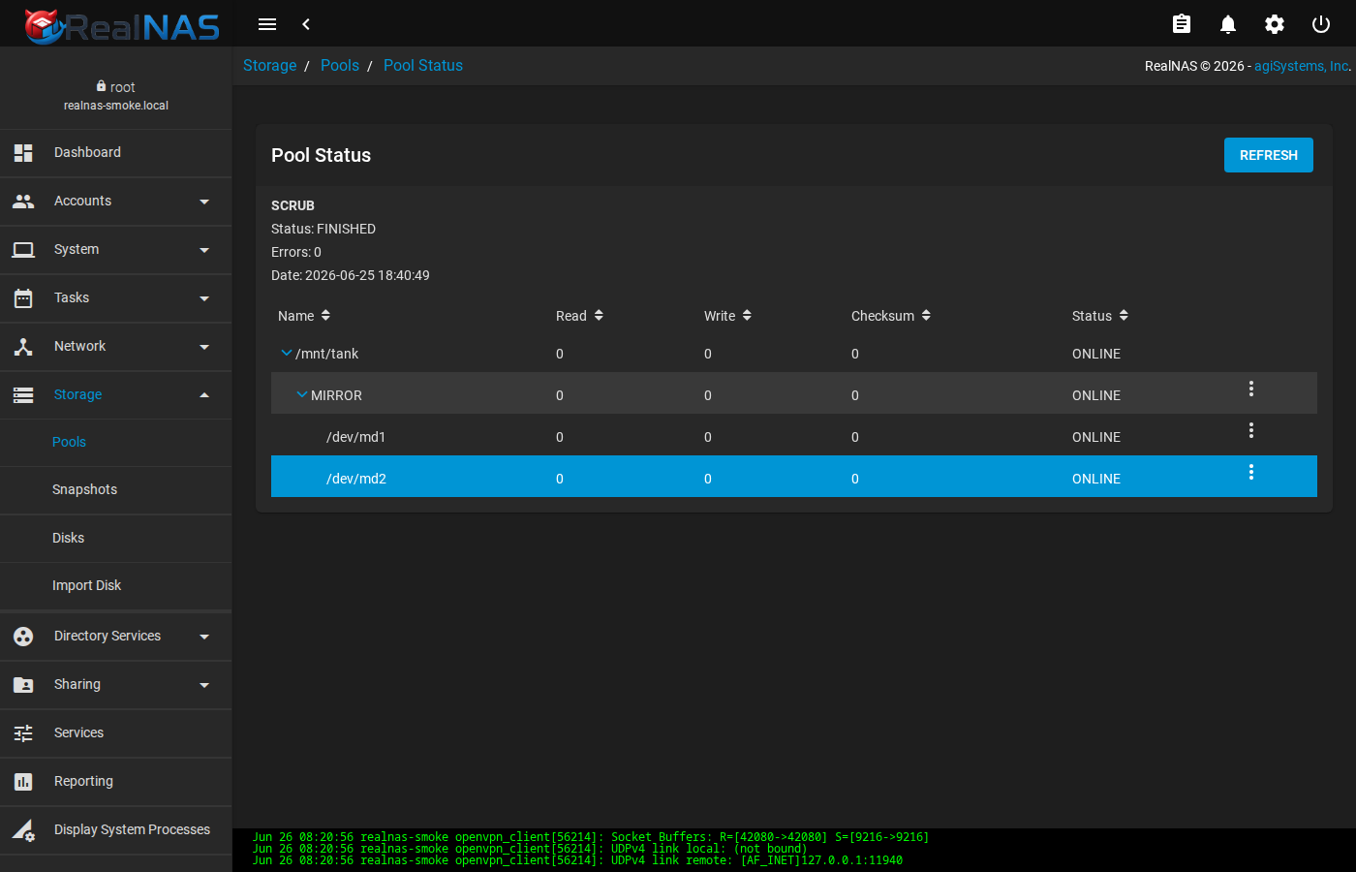Go to Pools breadcrumb link

pos(340,66)
